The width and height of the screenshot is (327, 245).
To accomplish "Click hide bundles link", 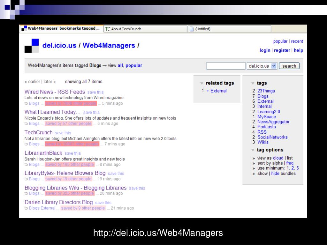I will pos(275,173).
